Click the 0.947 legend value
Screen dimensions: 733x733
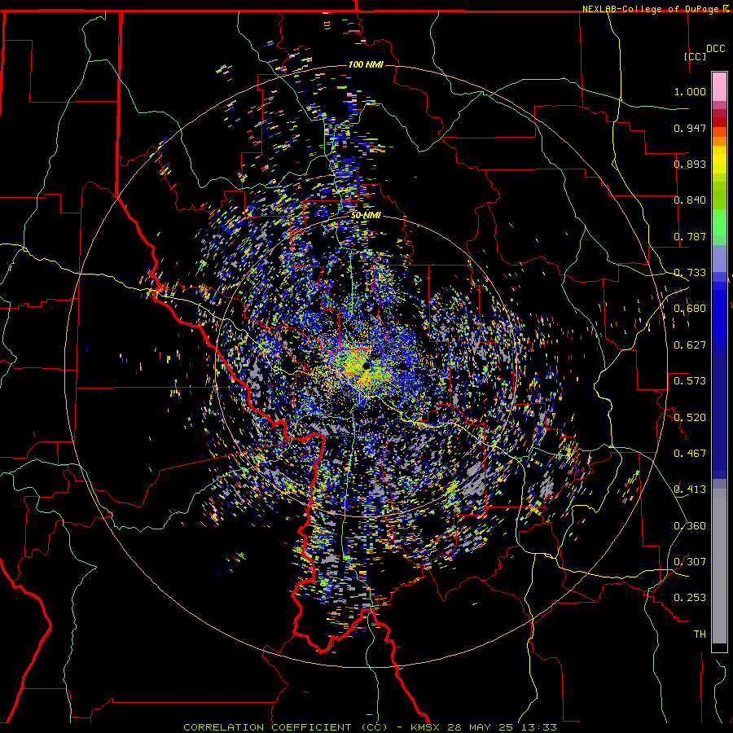pyautogui.click(x=690, y=128)
